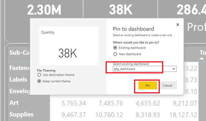Click the Quantity 38K tile preview

[x=69, y=46]
